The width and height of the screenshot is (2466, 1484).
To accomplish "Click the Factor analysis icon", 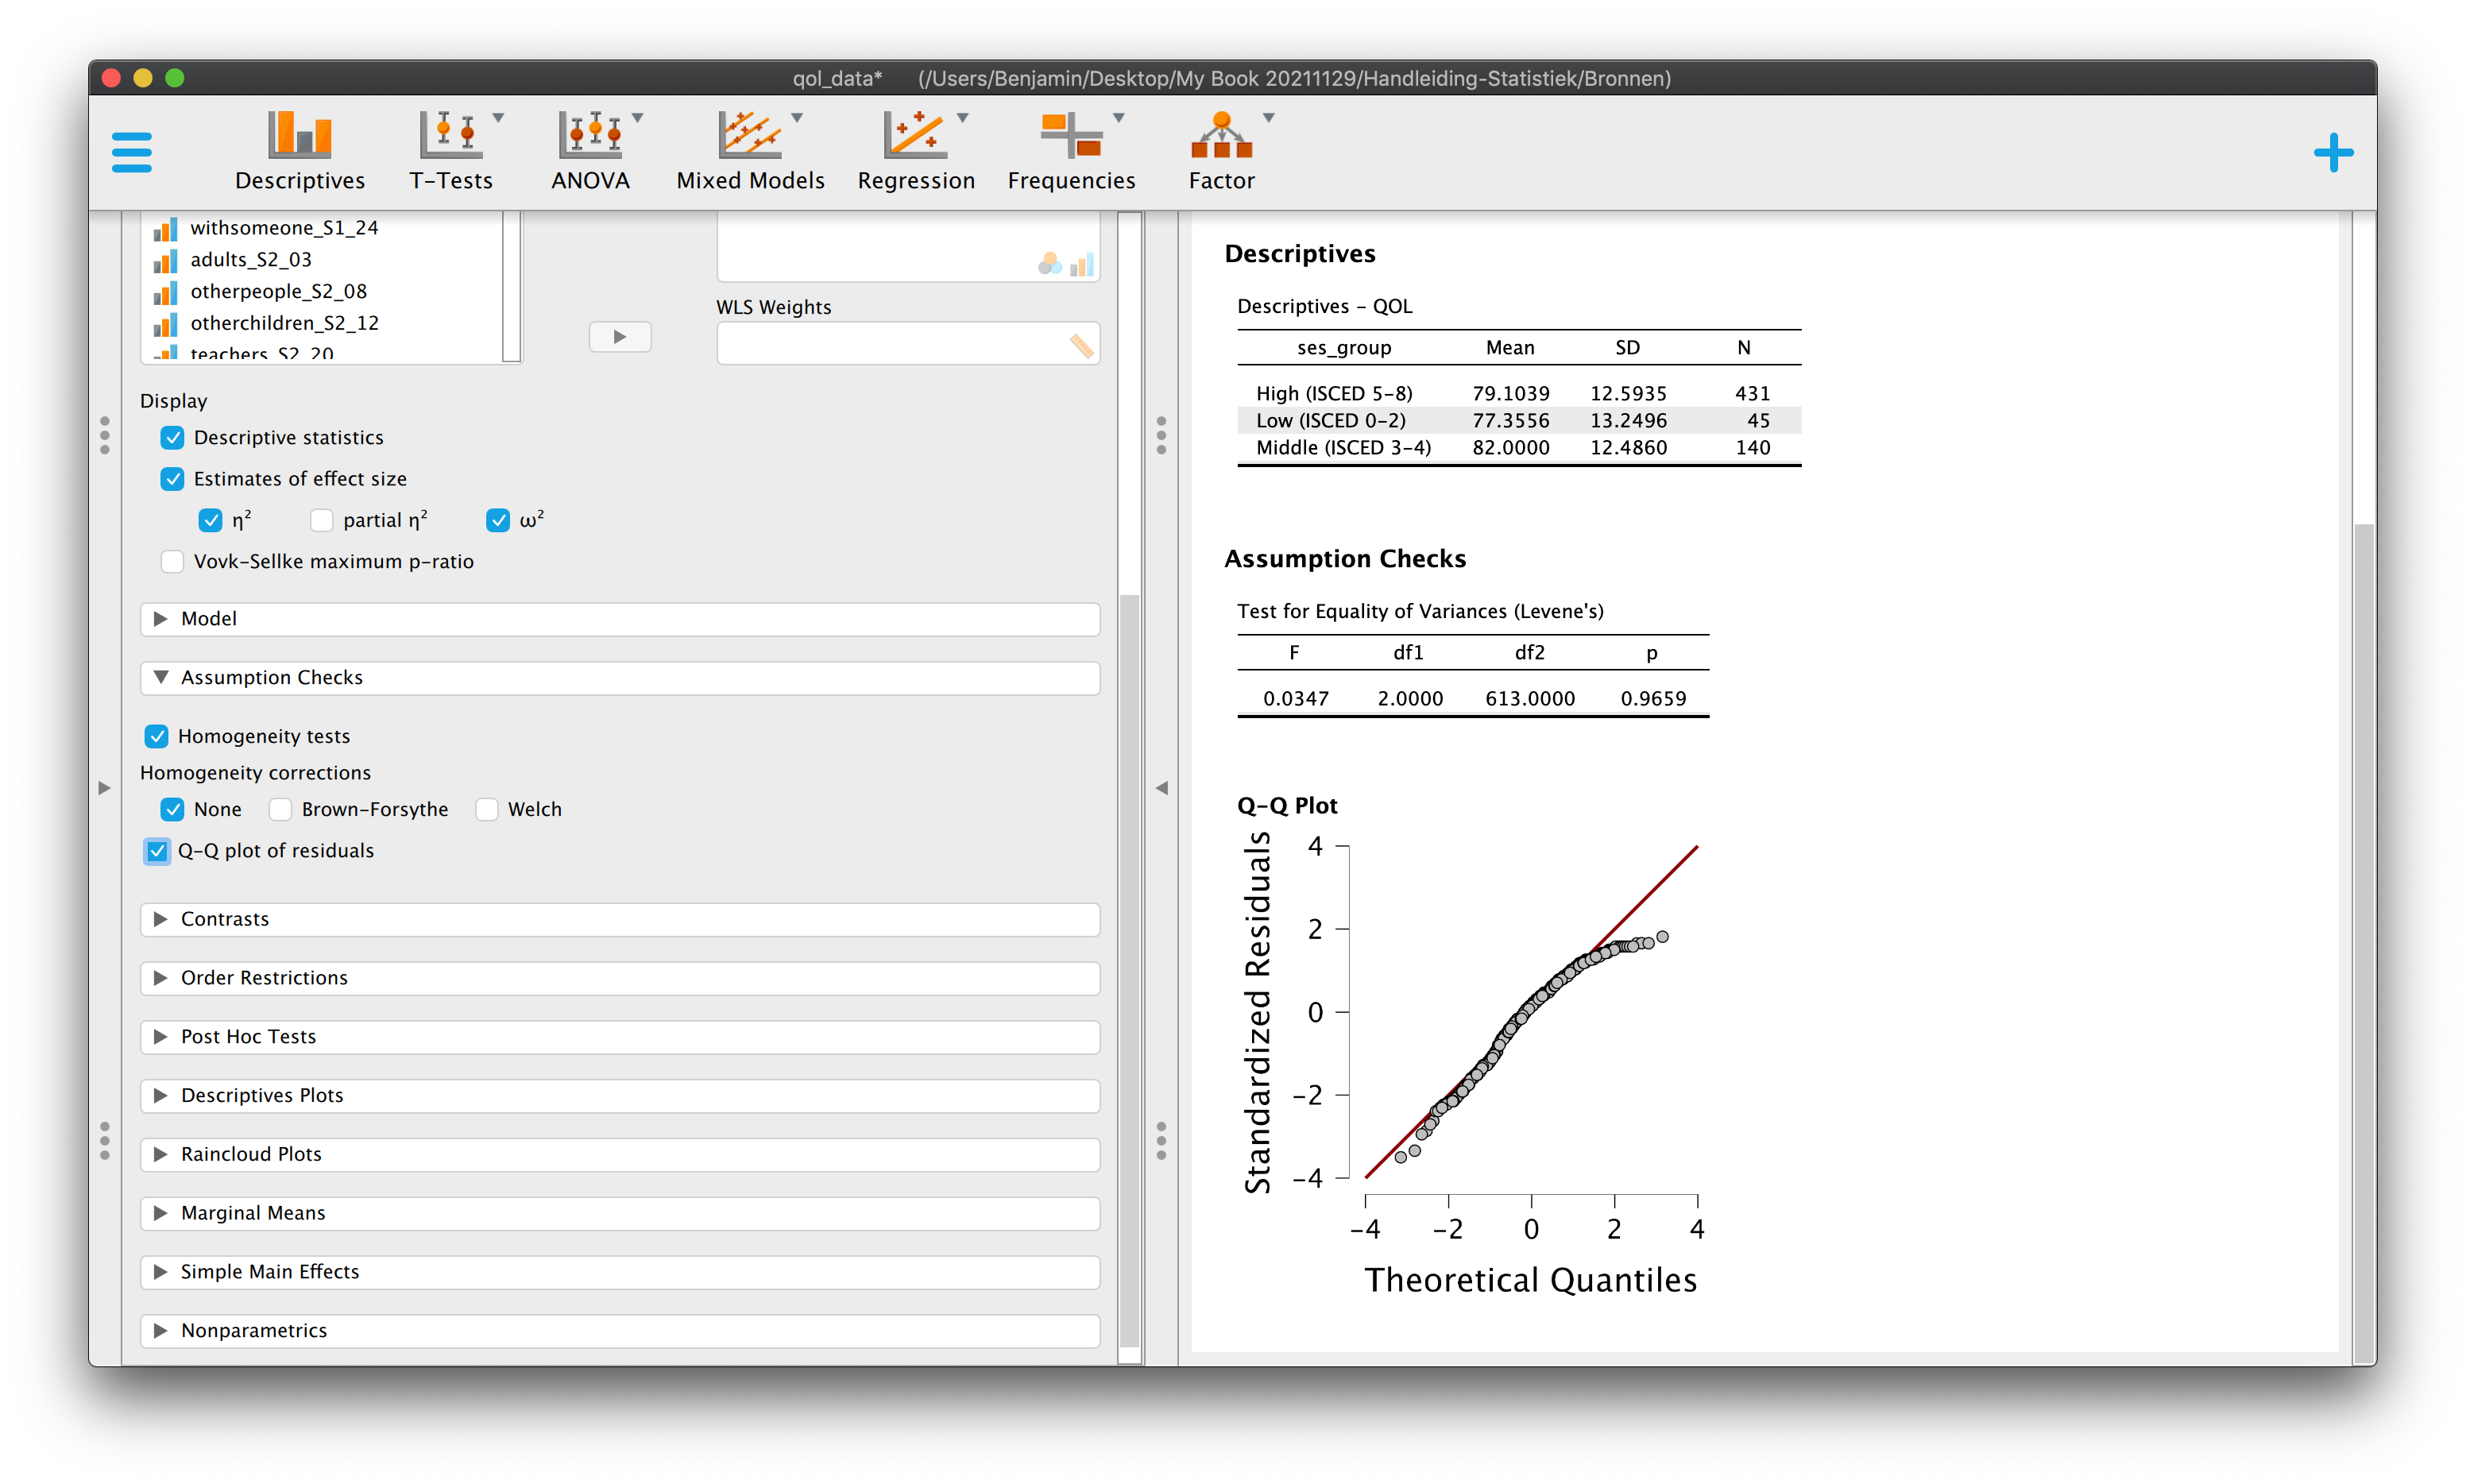I will (1221, 151).
